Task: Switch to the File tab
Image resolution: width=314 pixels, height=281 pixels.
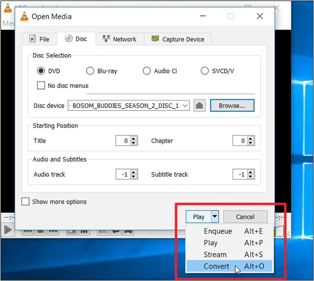Action: coord(39,39)
